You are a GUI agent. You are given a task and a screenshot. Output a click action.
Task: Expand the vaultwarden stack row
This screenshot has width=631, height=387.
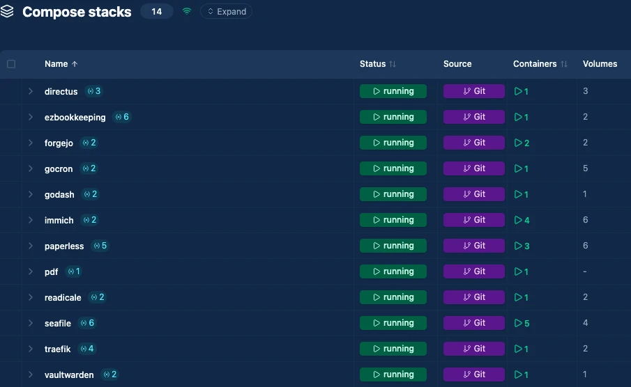coord(31,374)
